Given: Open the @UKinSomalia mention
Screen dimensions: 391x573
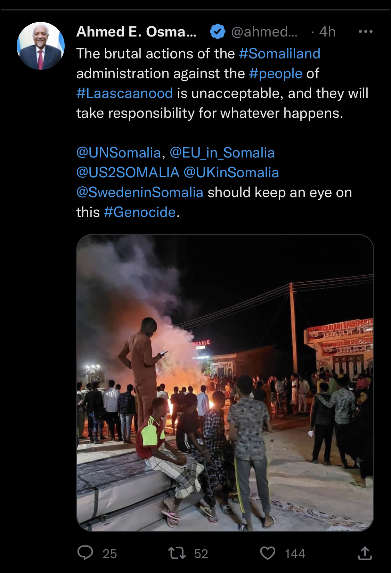Looking at the screenshot, I should point(231,172).
